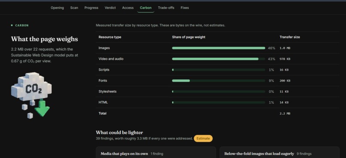Click the 46% value
The image size is (346, 158).
click(271, 48)
